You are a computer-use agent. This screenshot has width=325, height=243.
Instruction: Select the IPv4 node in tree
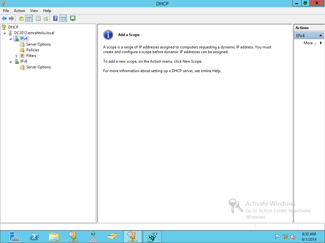pyautogui.click(x=24, y=38)
